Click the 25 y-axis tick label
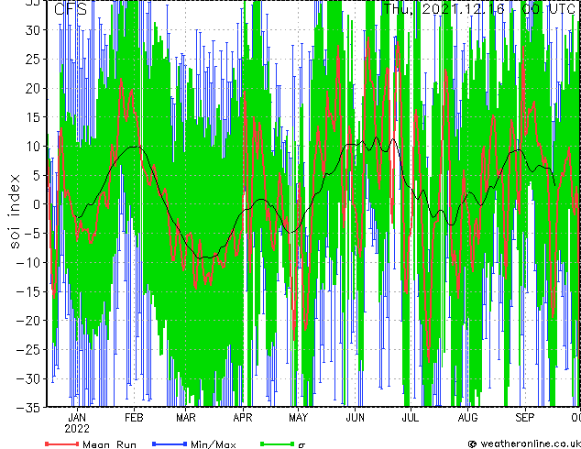 point(32,59)
